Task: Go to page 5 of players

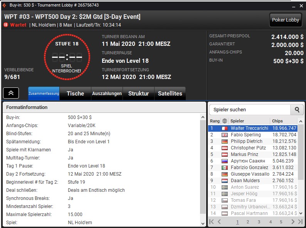Action: [281, 222]
